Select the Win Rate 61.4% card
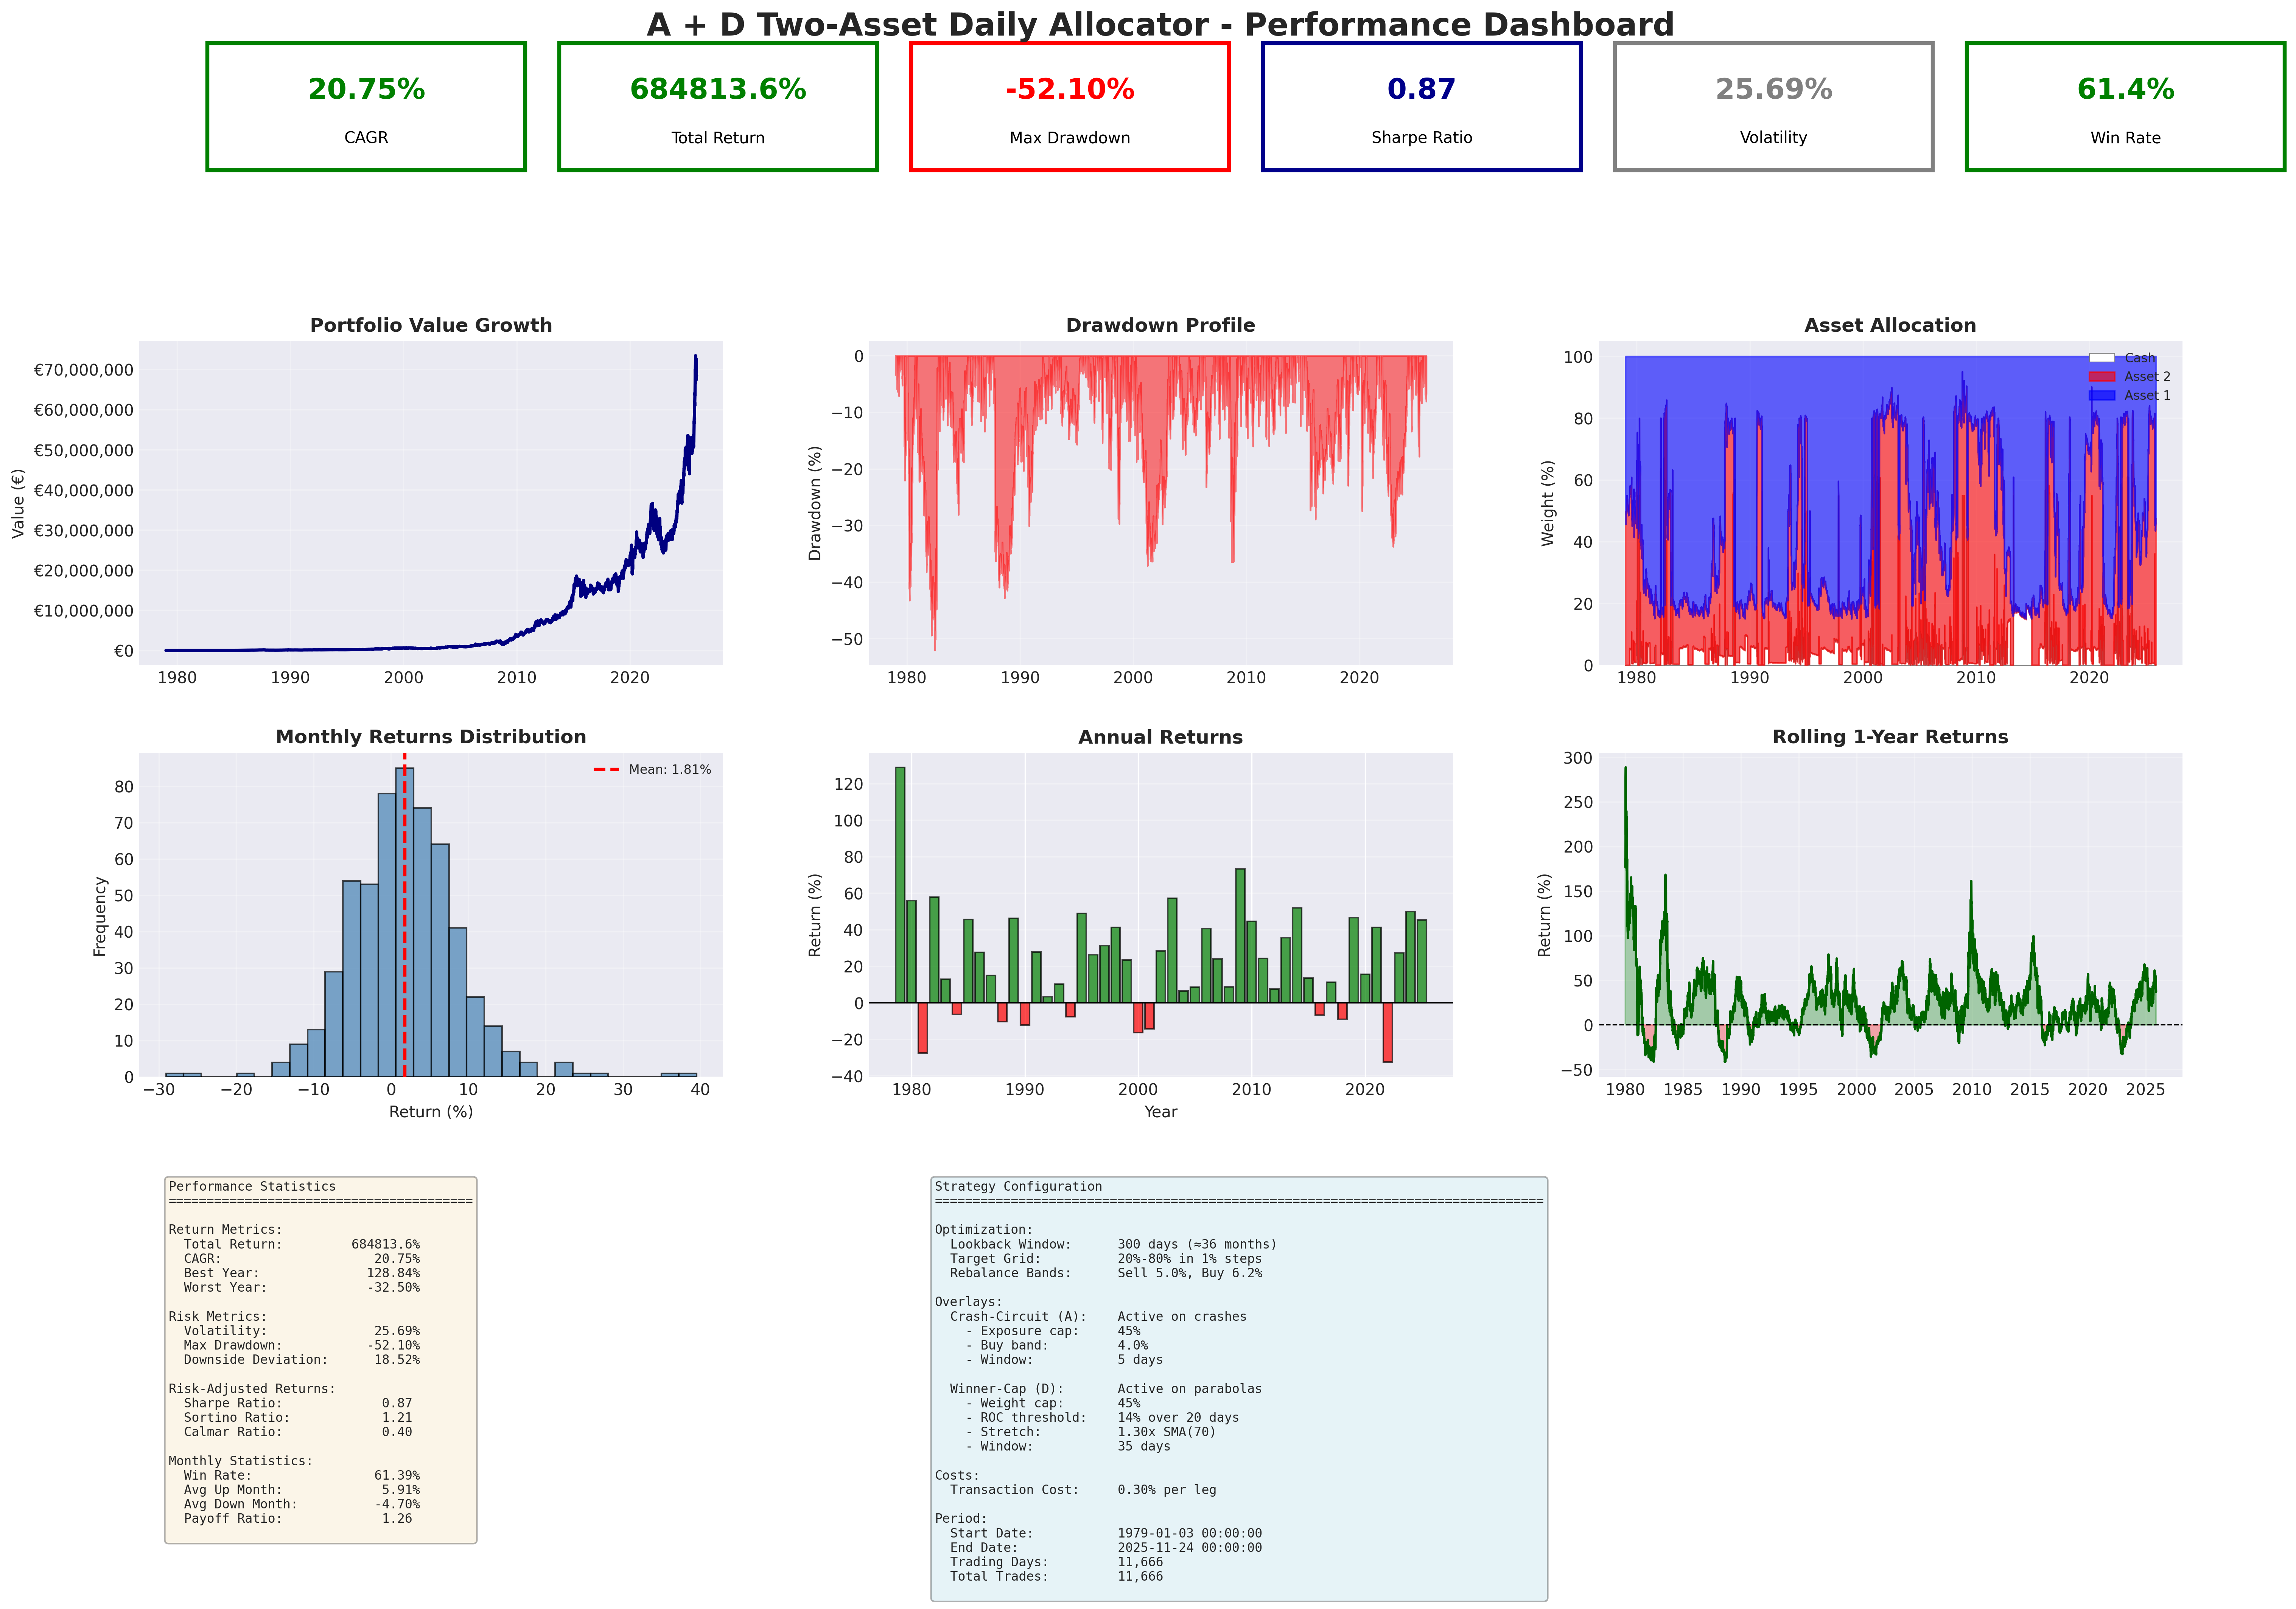 [2126, 107]
